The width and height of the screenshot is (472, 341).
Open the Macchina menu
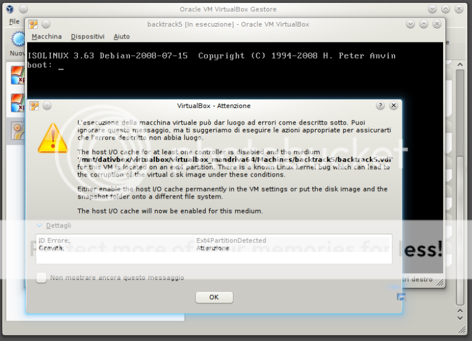[x=47, y=37]
